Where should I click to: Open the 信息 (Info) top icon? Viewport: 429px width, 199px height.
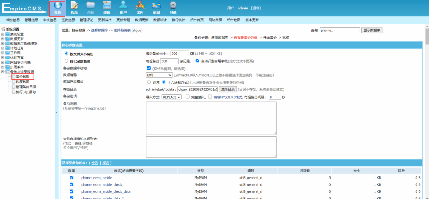coord(74,8)
